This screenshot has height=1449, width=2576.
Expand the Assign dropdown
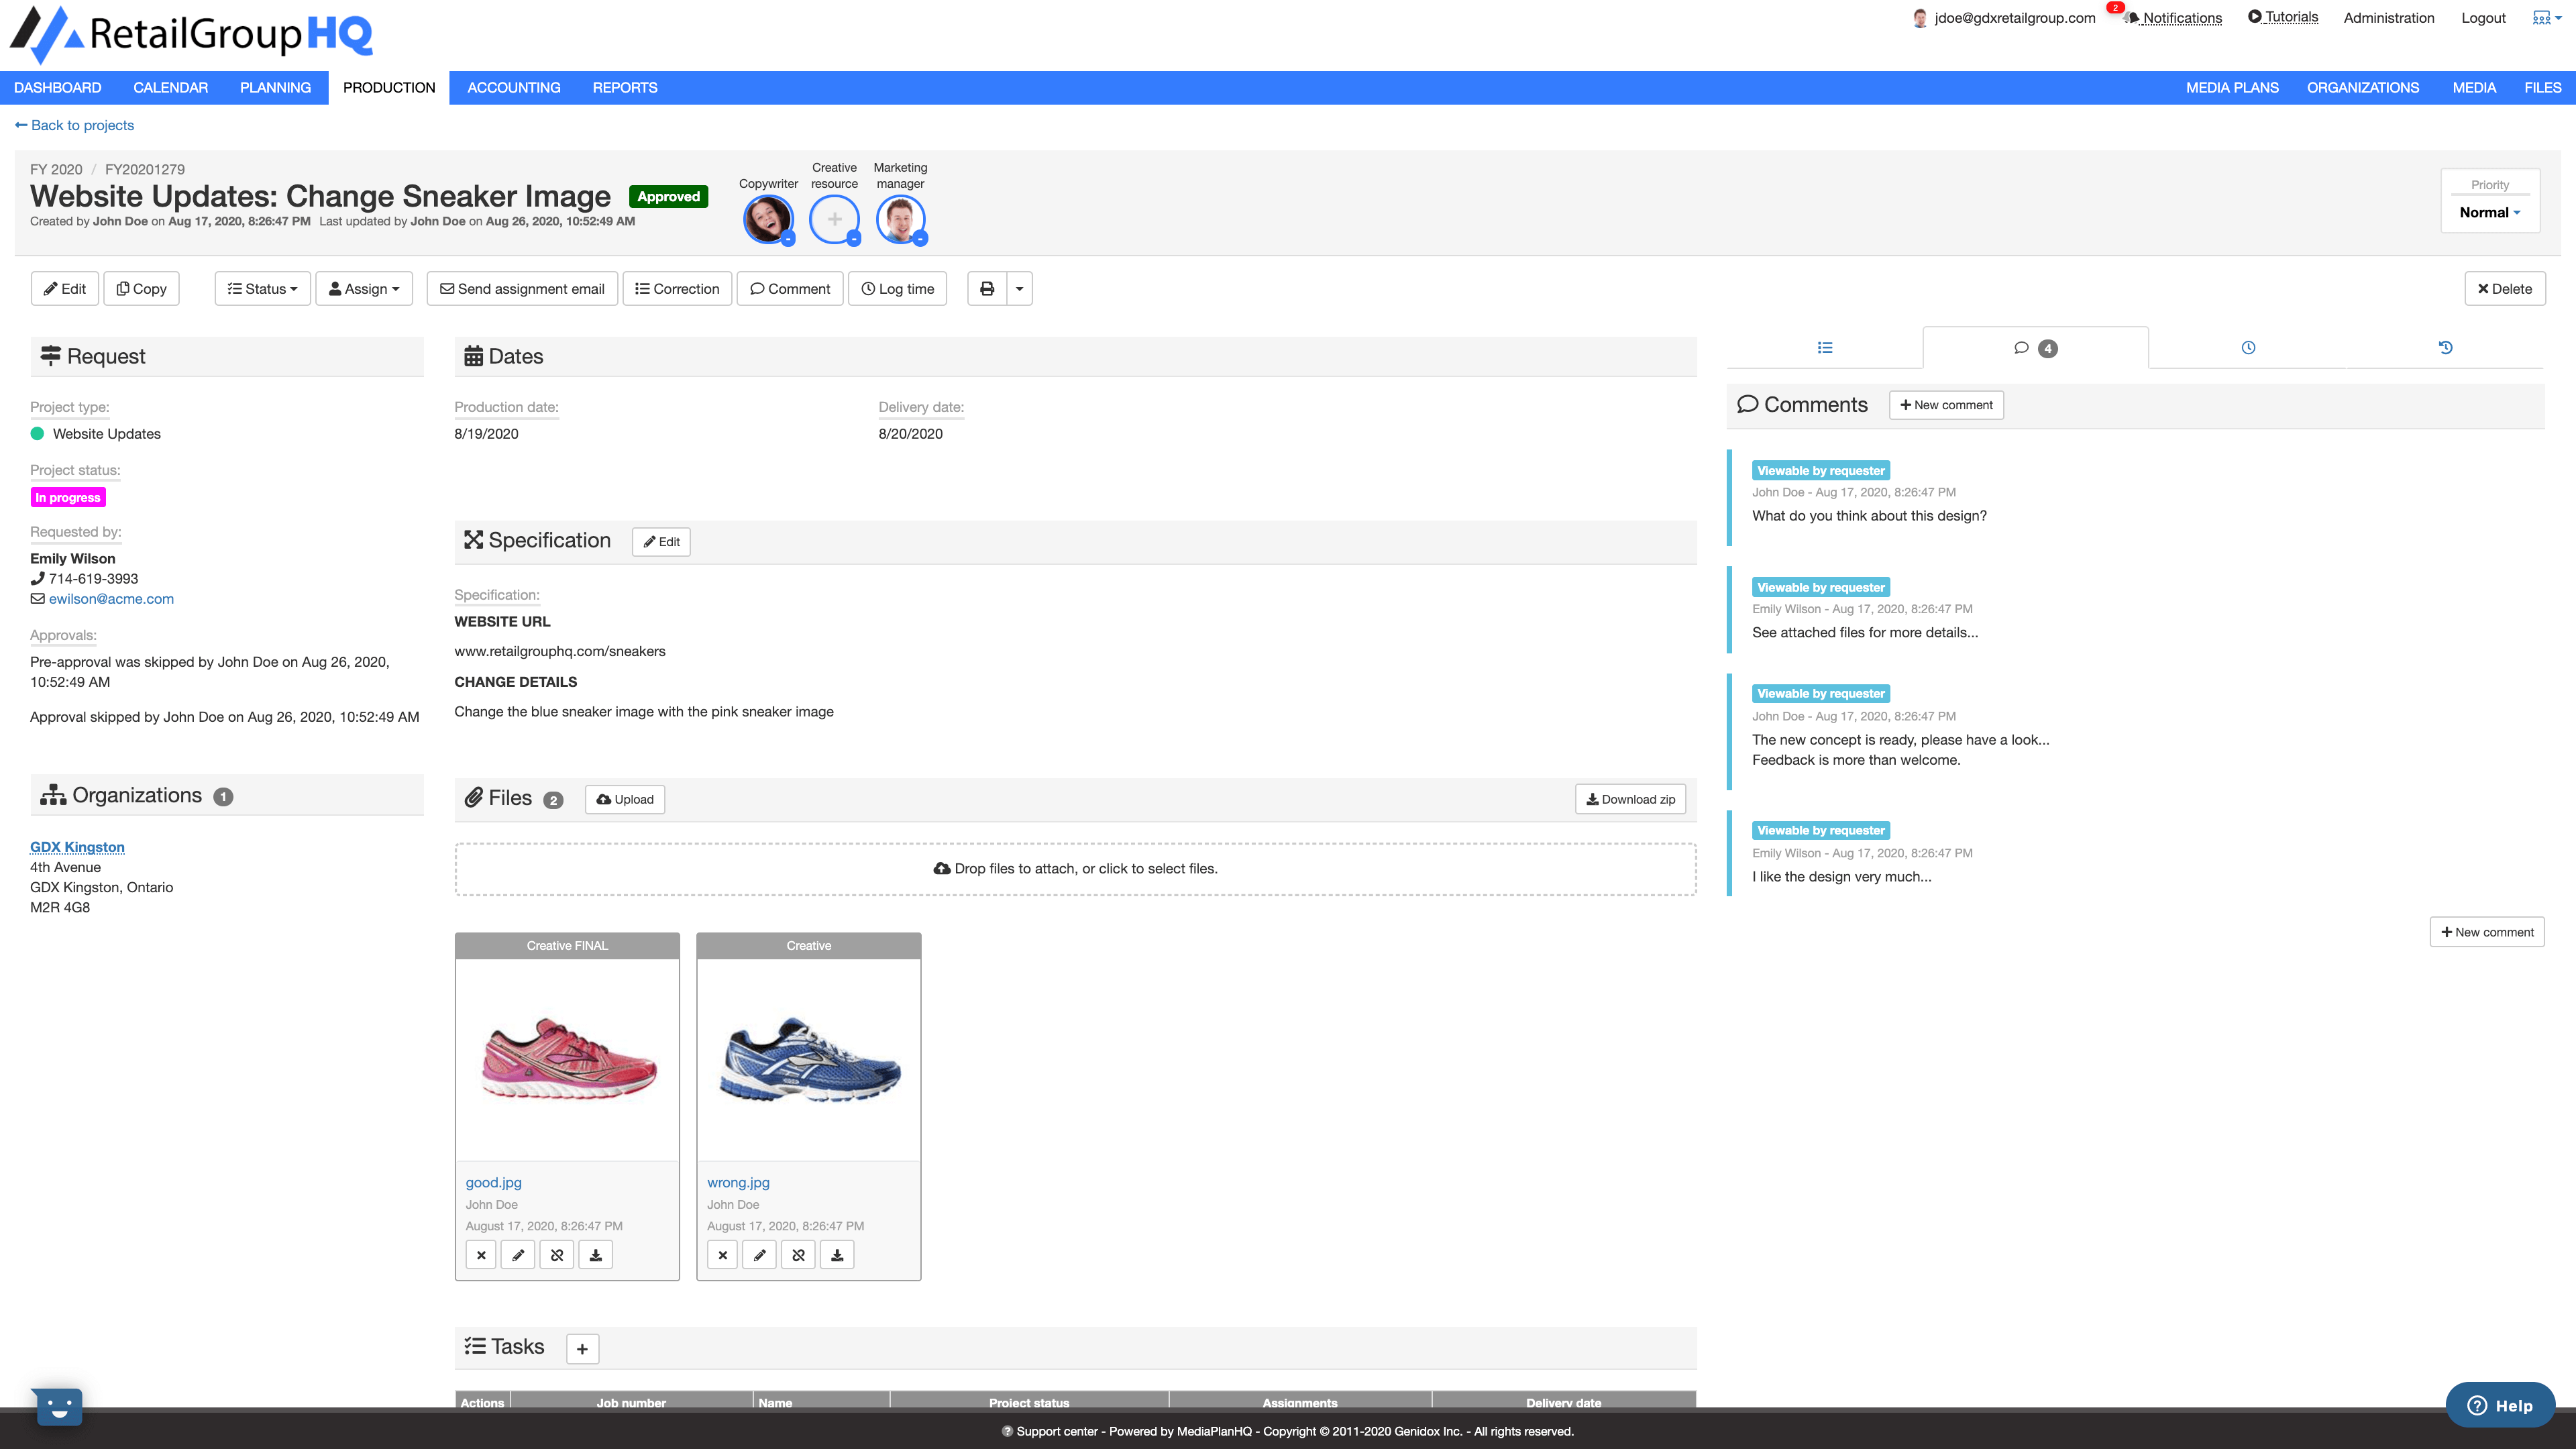tap(364, 288)
